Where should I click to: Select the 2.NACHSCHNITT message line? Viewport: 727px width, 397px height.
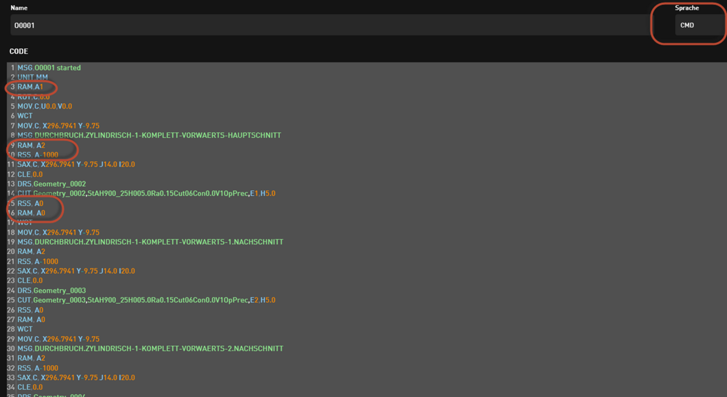coord(151,348)
